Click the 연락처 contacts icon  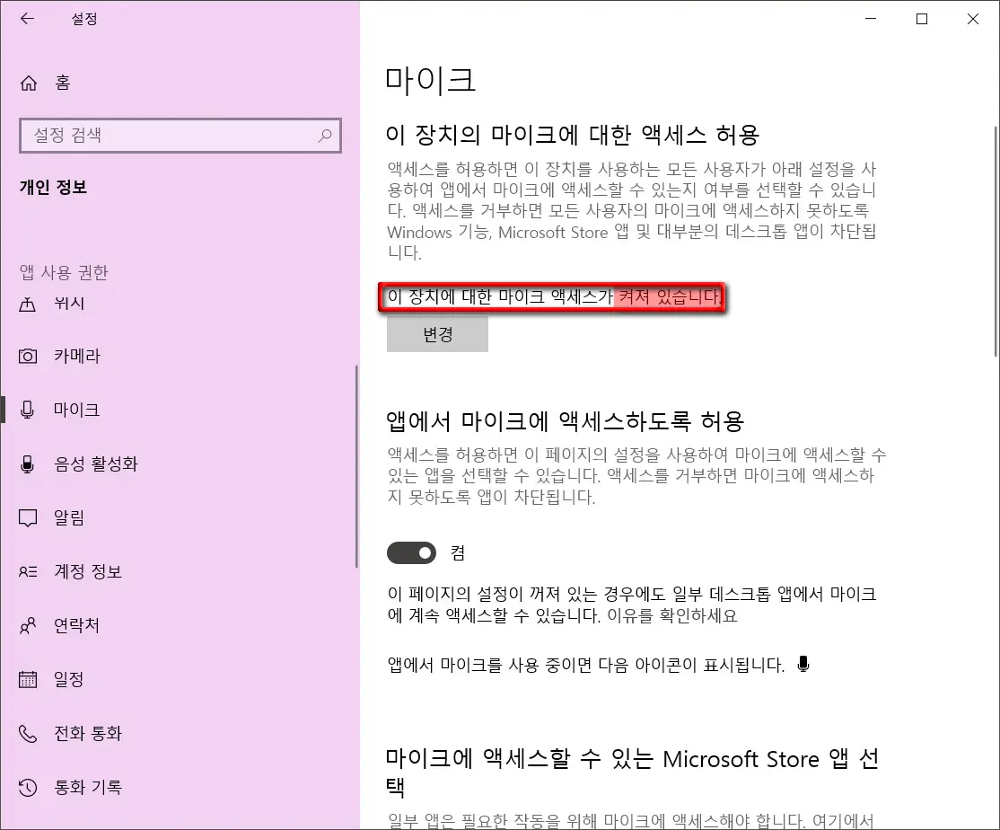(30, 625)
